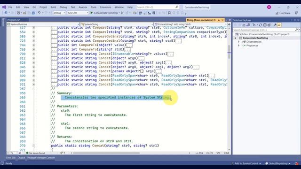This screenshot has height=169, width=301.
Task: Open the Build menu
Action: (x=53, y=7)
